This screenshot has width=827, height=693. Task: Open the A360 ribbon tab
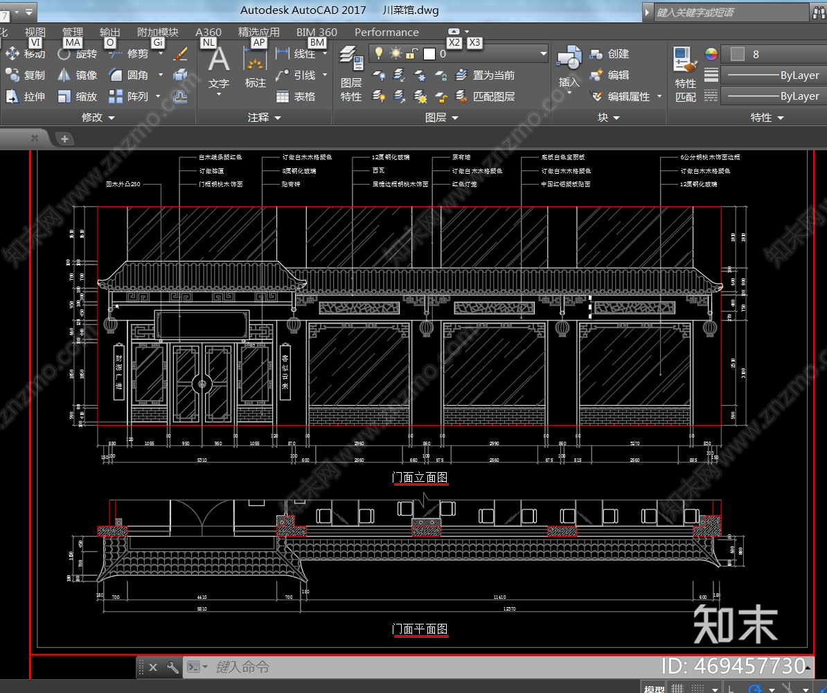pyautogui.click(x=208, y=32)
